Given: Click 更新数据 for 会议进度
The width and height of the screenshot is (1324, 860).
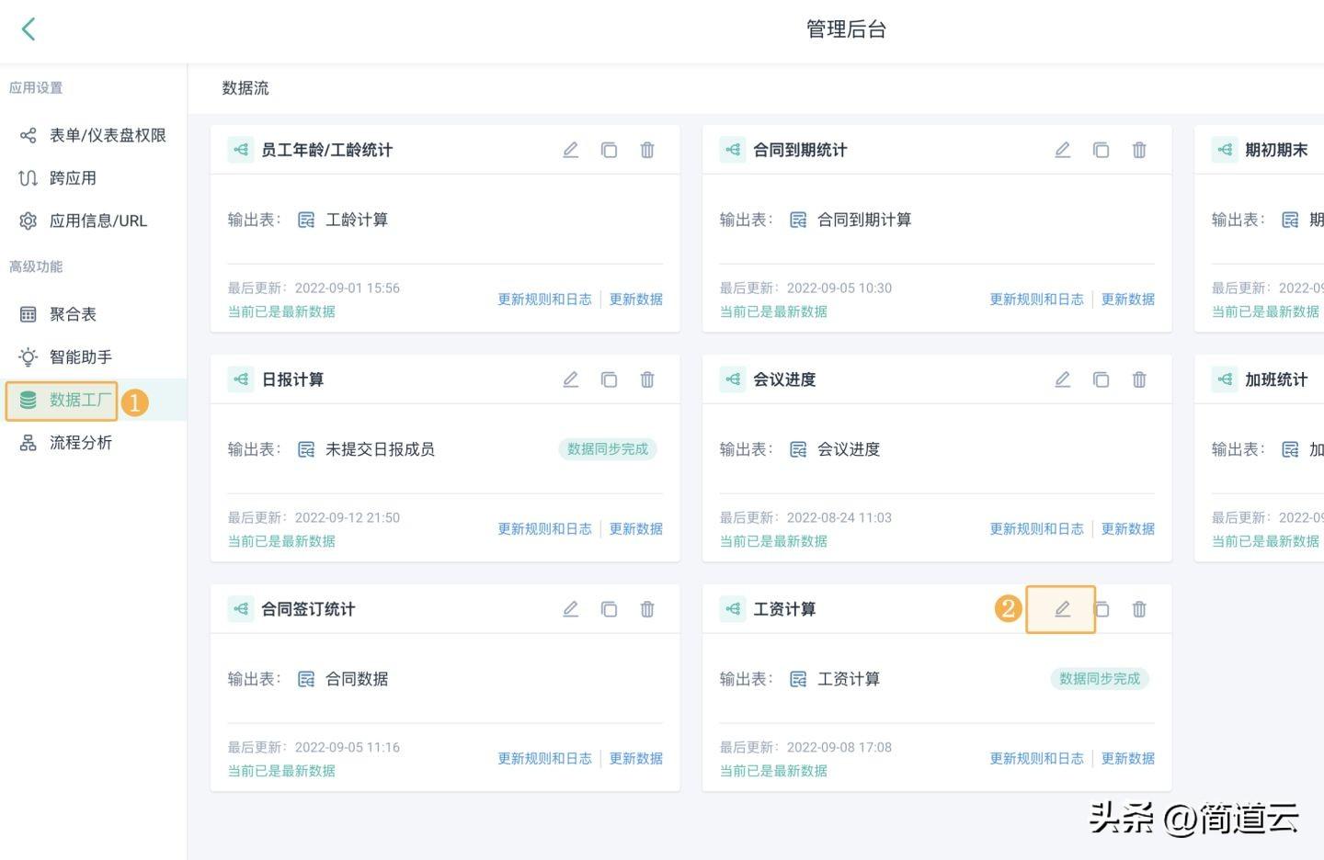Looking at the screenshot, I should (x=1128, y=529).
